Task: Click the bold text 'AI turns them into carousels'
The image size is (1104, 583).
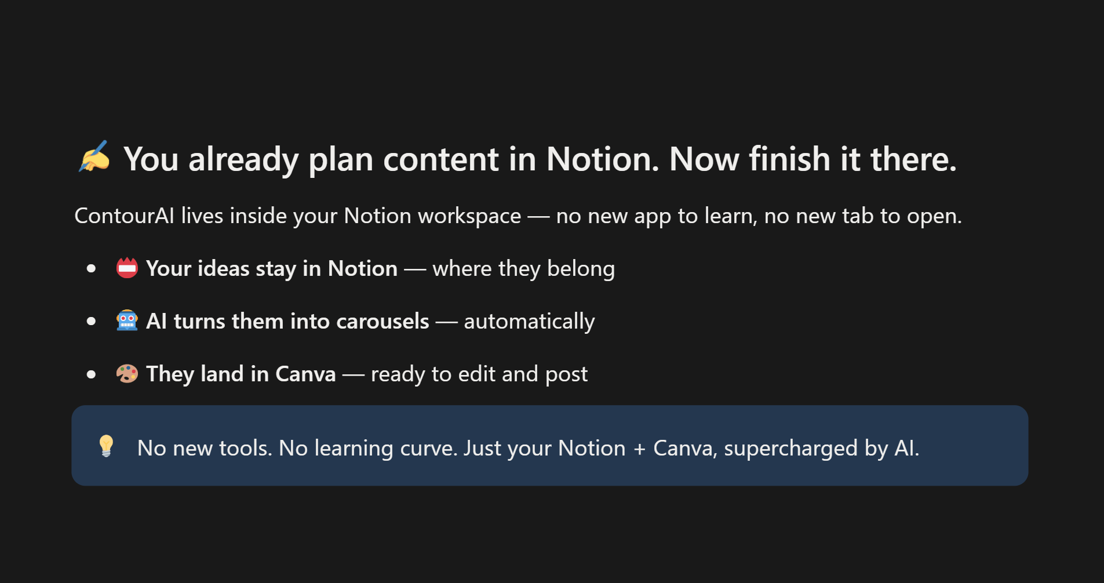Action: [x=287, y=321]
